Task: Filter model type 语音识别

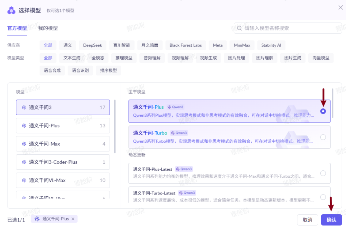Action: click(x=80, y=70)
